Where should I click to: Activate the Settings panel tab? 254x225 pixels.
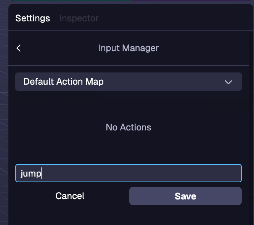click(33, 18)
